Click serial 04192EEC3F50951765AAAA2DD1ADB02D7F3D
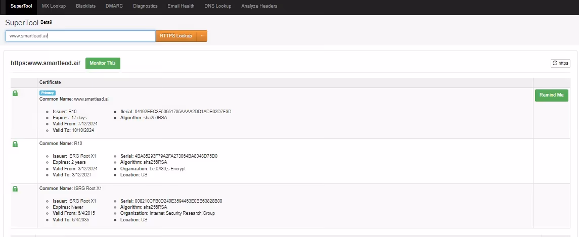This screenshot has width=579, height=237. tap(176, 112)
